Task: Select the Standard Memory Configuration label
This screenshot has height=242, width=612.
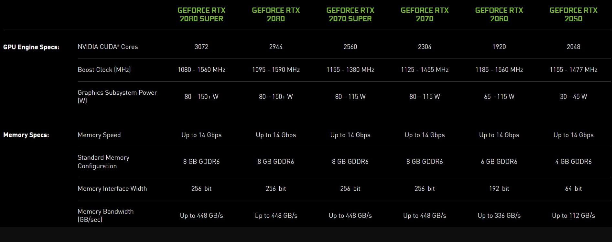Action: pyautogui.click(x=103, y=162)
